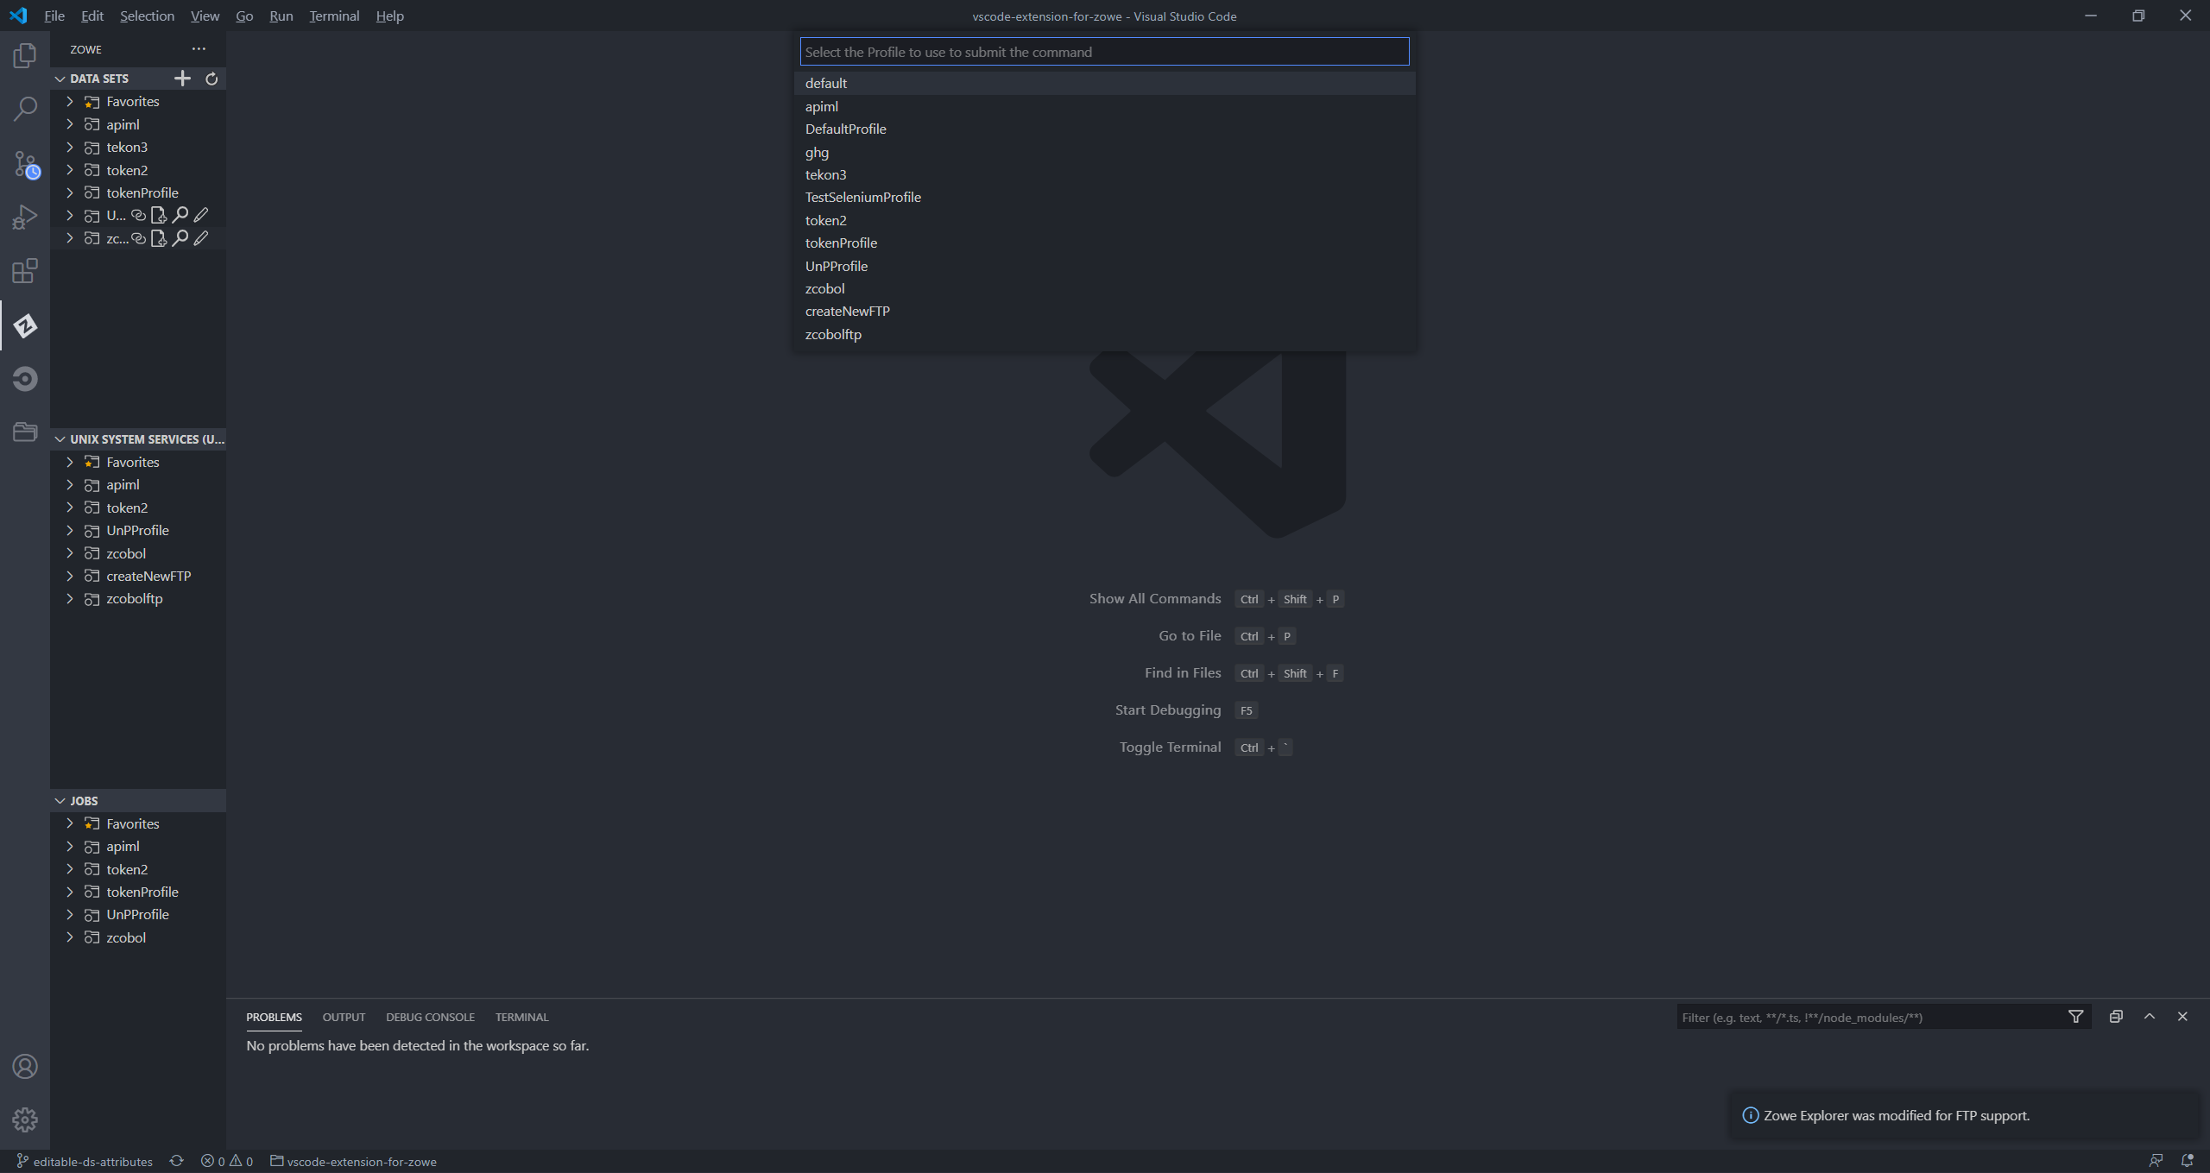Open the Zowe Explorer sidebar icon
Image resolution: width=2210 pixels, height=1173 pixels.
point(25,325)
